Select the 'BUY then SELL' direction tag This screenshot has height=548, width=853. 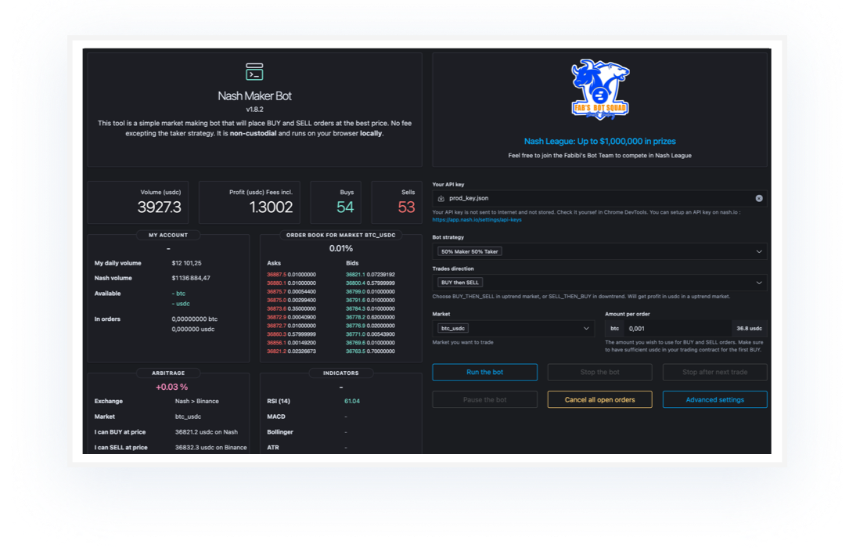(x=459, y=283)
